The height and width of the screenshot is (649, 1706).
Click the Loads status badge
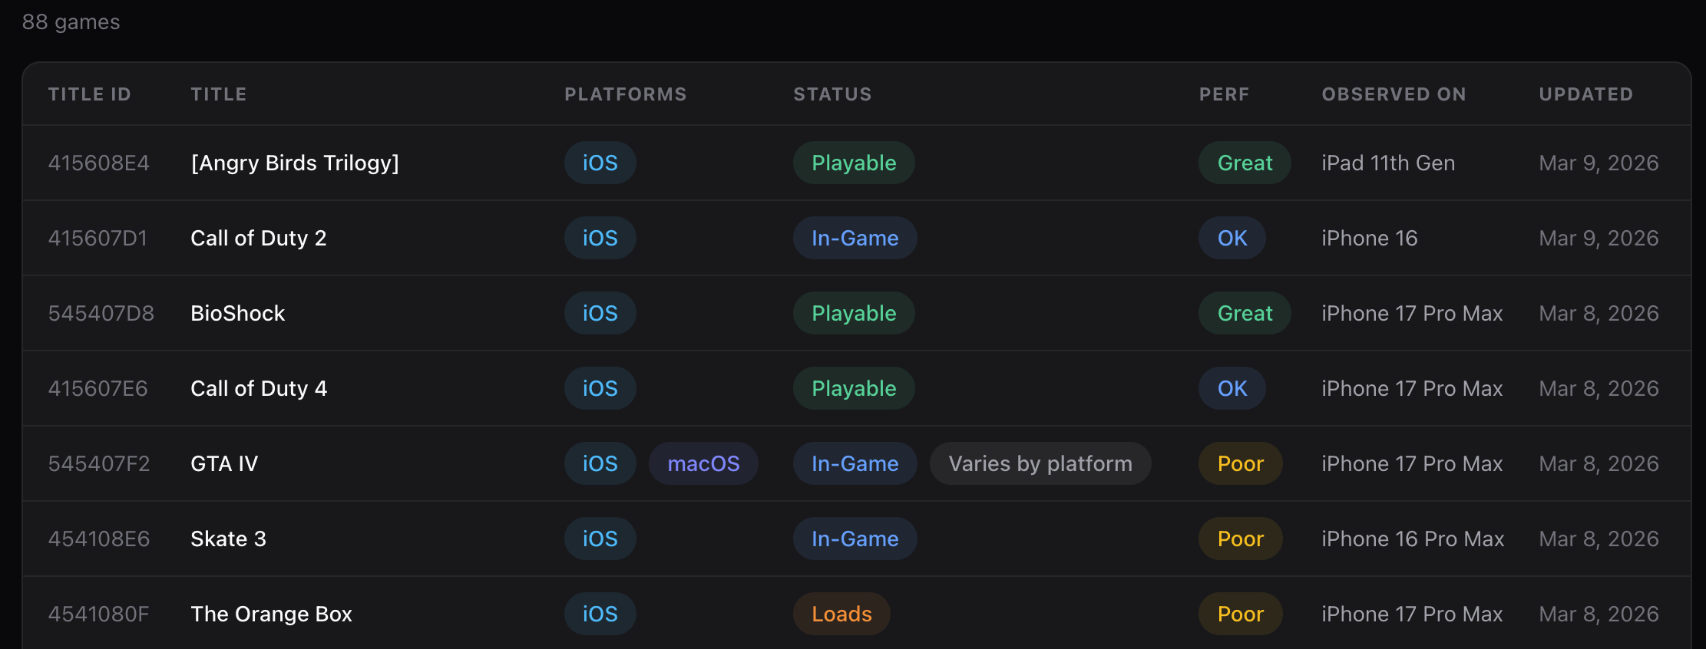[x=841, y=614]
